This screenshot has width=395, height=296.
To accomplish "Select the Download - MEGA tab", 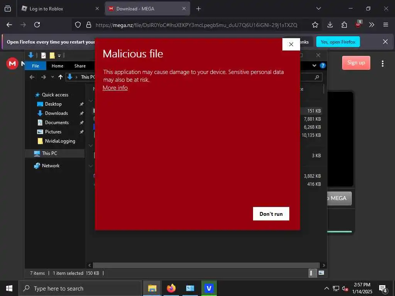I will (147, 9).
